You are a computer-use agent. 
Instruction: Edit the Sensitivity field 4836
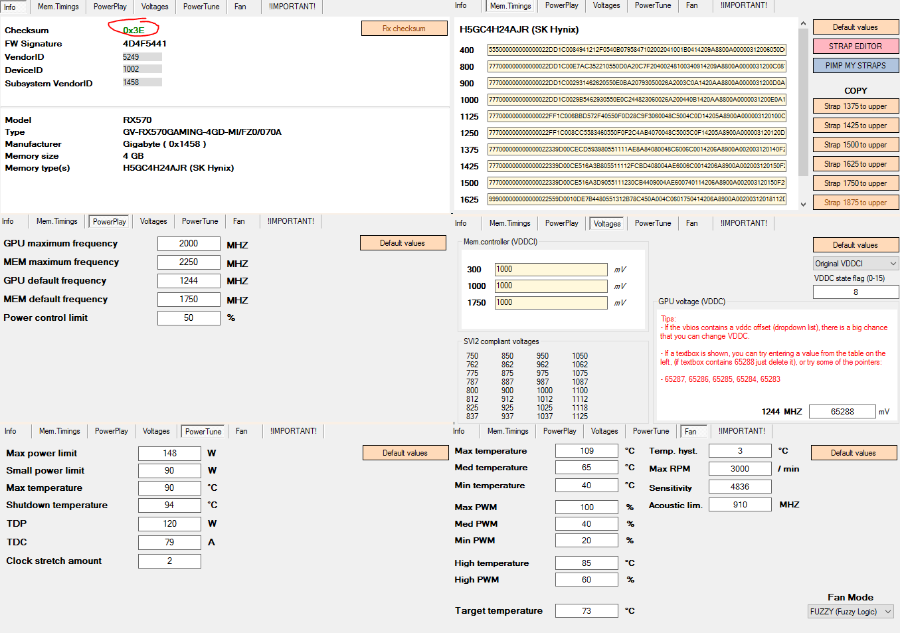tap(740, 487)
